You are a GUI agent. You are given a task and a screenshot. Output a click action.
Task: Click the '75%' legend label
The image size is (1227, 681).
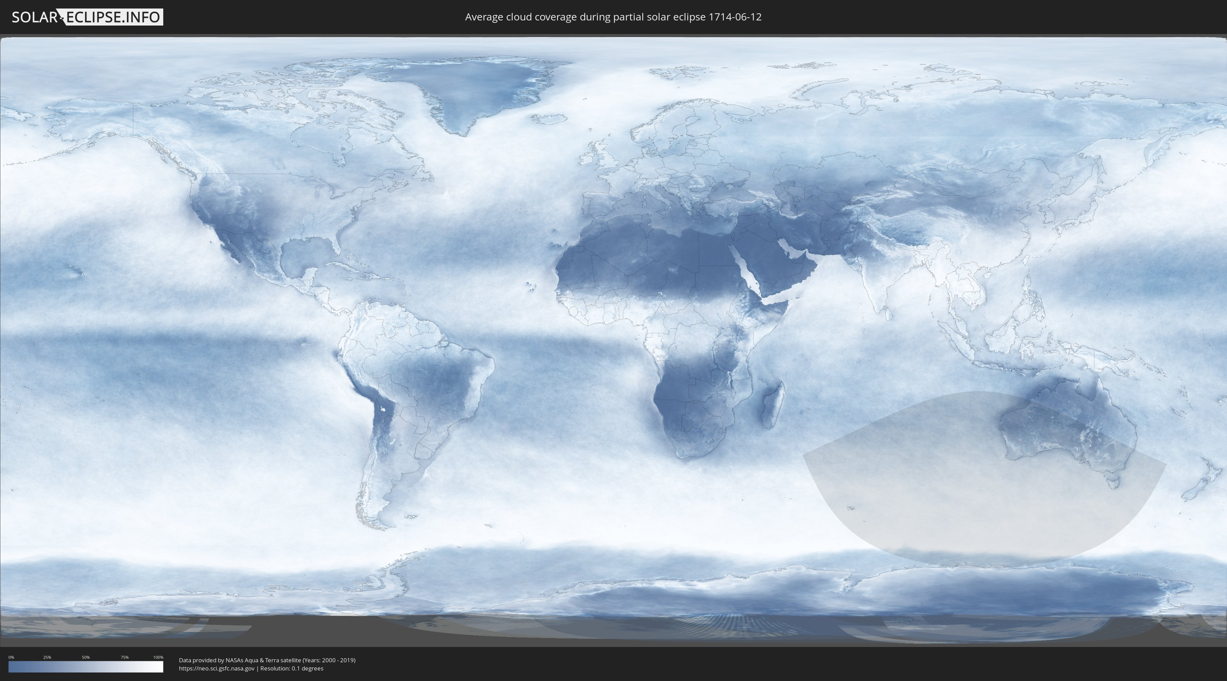click(x=124, y=657)
